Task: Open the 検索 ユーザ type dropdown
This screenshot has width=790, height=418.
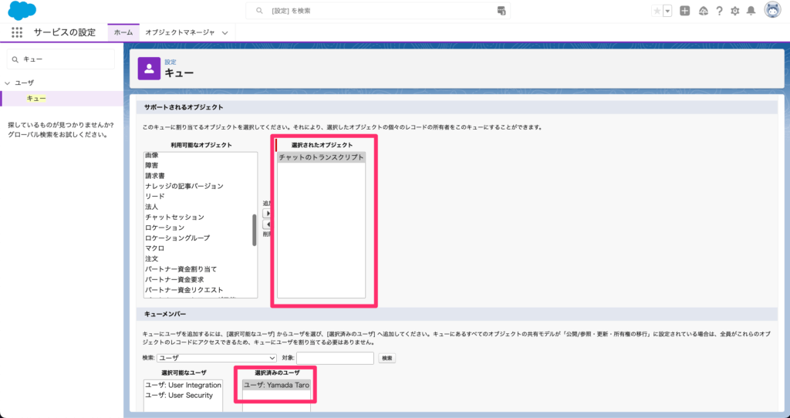Action: pos(217,358)
